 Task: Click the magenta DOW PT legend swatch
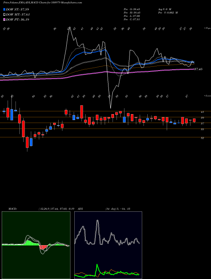click(4, 19)
